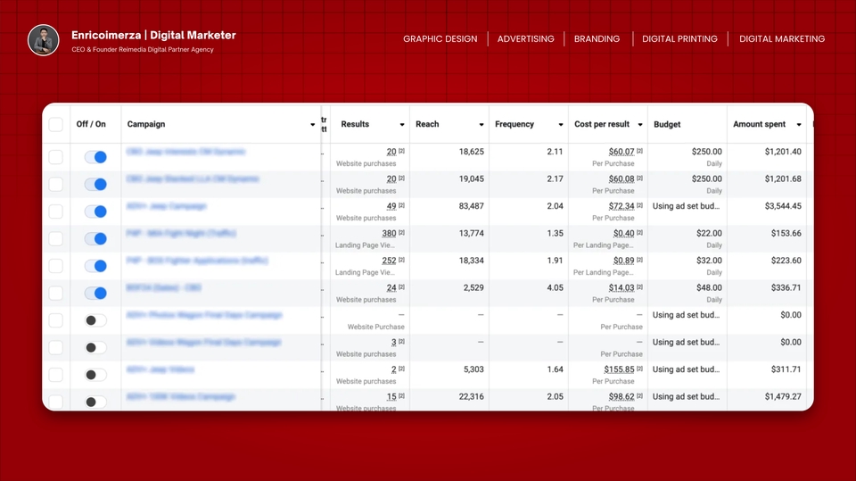Viewport: 856px width, 481px height.
Task: Click footnote icon next to $155.85 cost
Action: tap(640, 369)
